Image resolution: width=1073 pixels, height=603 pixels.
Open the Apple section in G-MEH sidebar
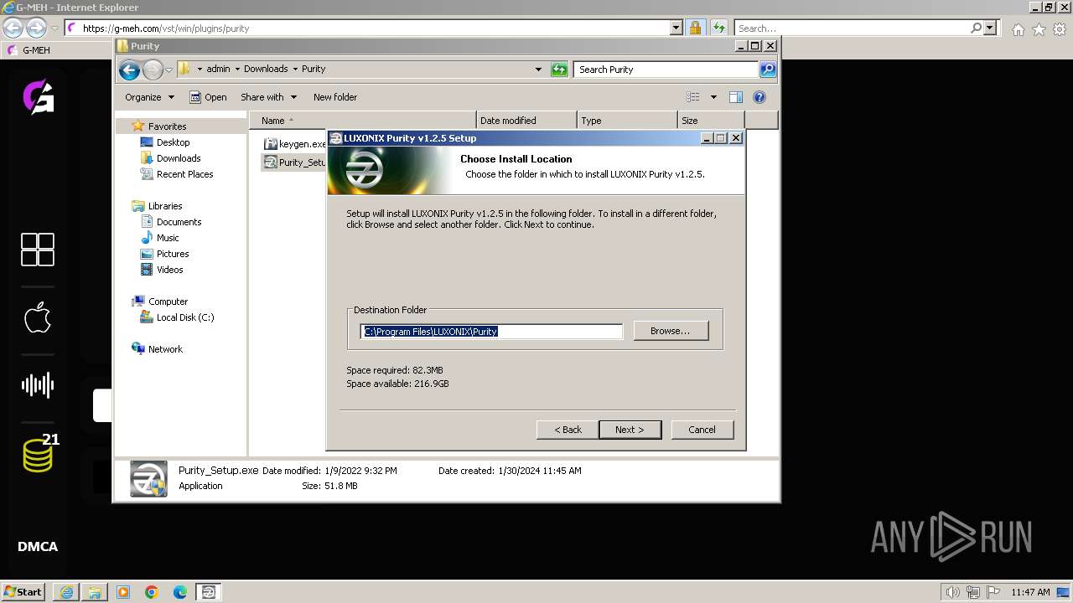point(38,317)
